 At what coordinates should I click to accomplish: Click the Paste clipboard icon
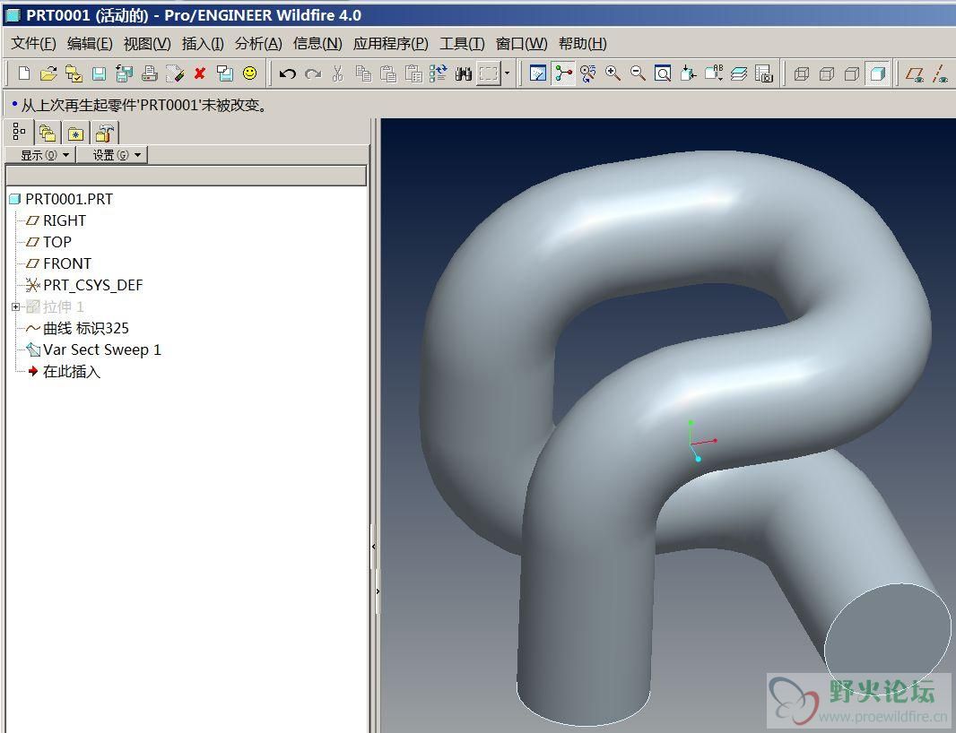[x=388, y=73]
